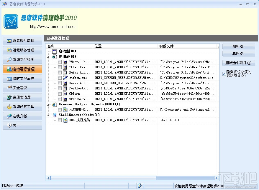Collapse the ShellExecuteHooks(1) group
Image resolution: width=259 pixels, height=190 pixels.
pyautogui.click(x=48, y=115)
